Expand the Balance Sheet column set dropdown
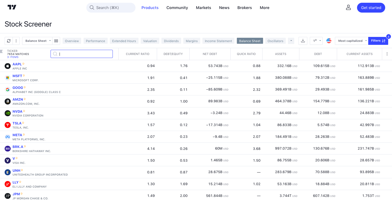Image resolution: width=392 pixels, height=201 pixels. (37, 41)
